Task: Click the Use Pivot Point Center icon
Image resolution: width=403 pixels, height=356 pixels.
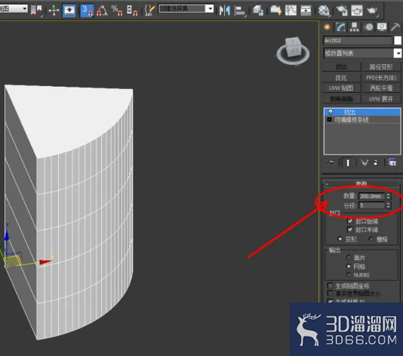Action: [36, 11]
